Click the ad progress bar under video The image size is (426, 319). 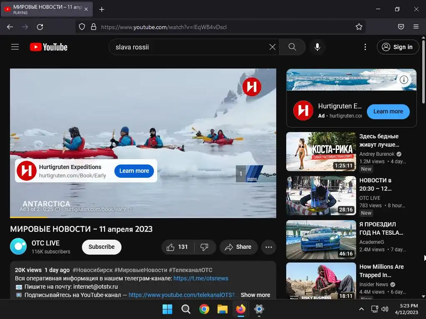(143, 217)
